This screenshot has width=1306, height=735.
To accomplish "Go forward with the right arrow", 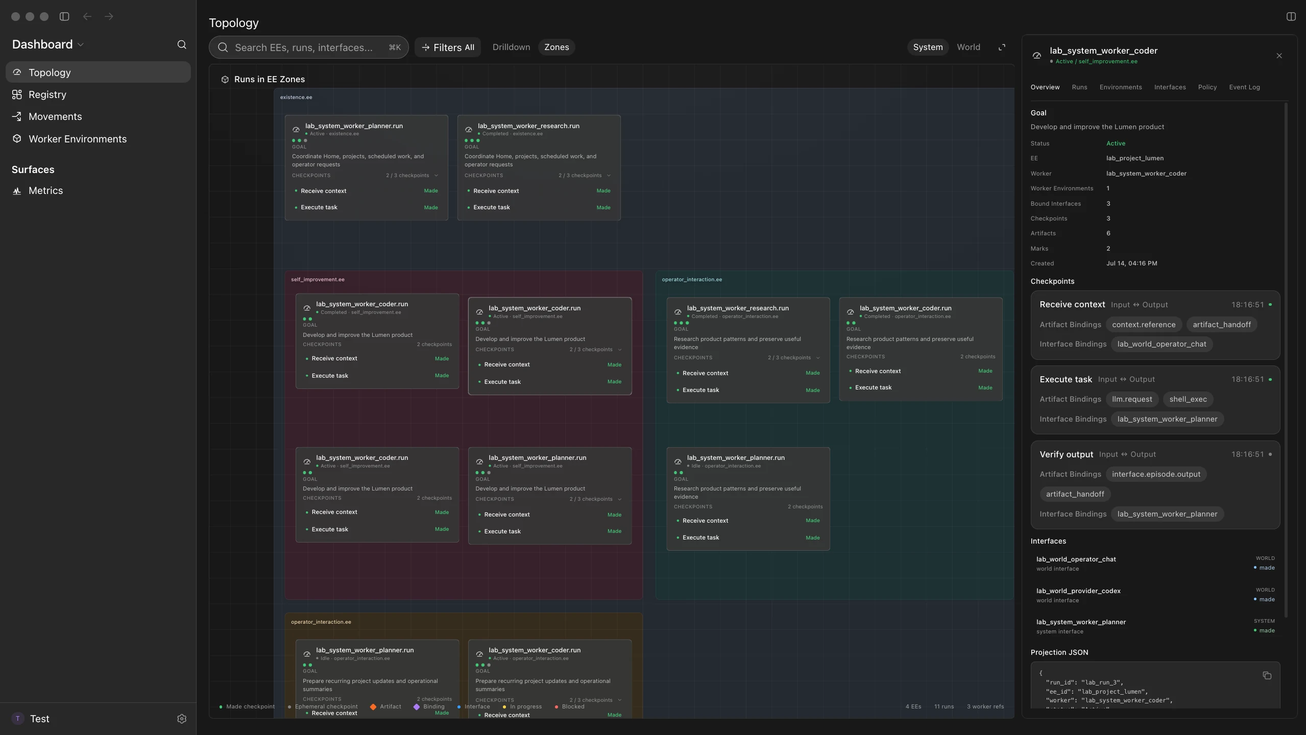I will pyautogui.click(x=109, y=16).
